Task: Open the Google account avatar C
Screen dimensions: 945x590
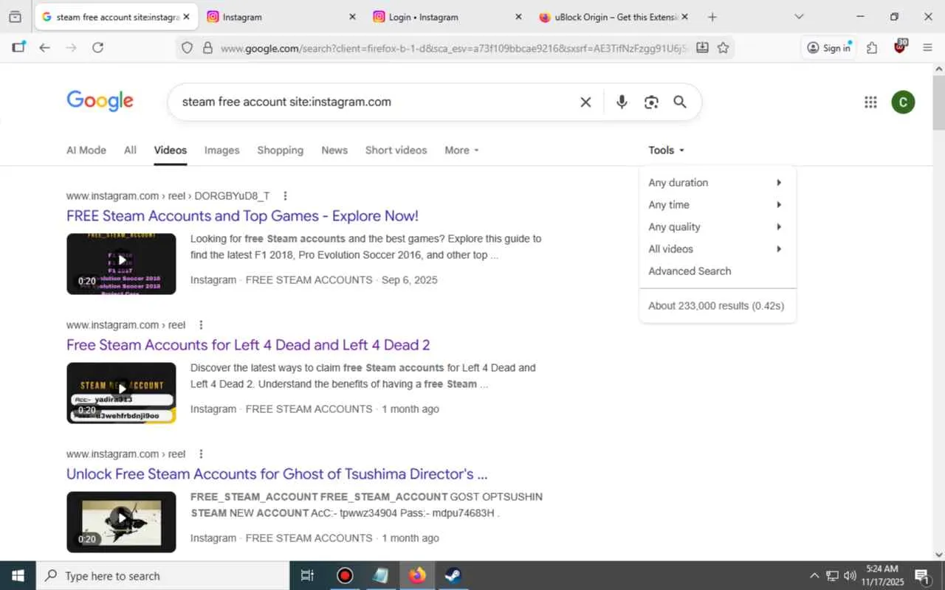Action: [903, 103]
